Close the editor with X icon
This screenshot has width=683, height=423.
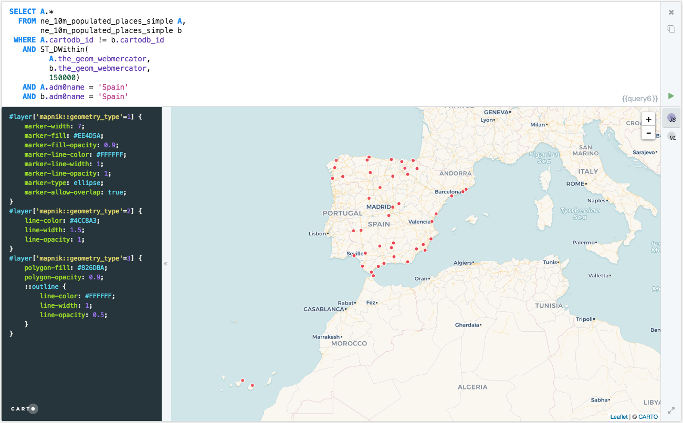click(671, 12)
